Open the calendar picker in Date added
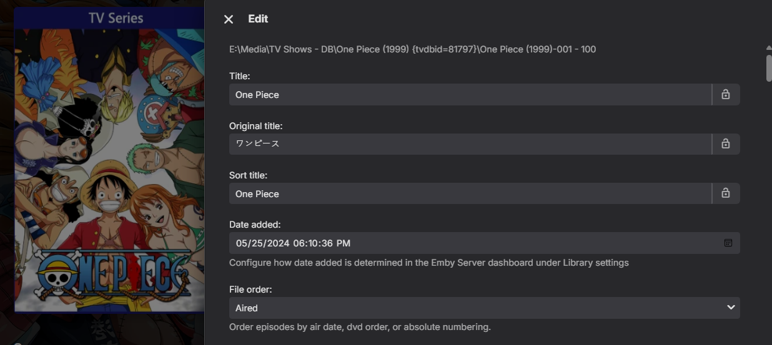The image size is (772, 345). coord(728,243)
